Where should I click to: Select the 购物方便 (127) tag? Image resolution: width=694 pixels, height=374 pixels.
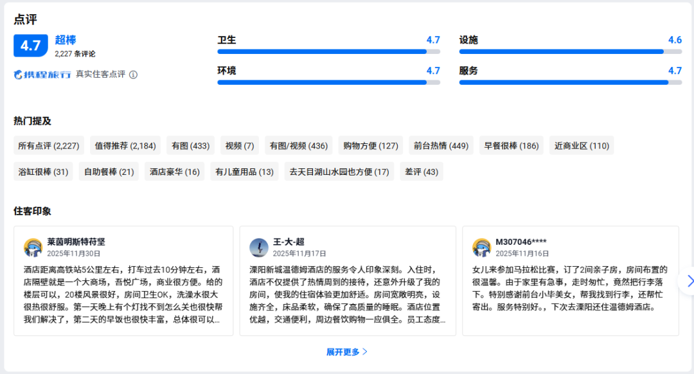coord(371,146)
